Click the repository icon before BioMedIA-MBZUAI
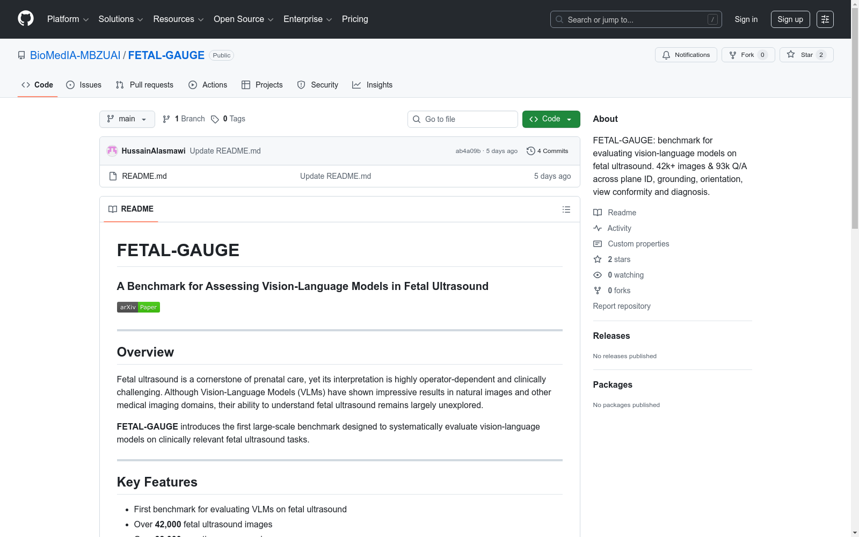859x537 pixels. coord(21,55)
